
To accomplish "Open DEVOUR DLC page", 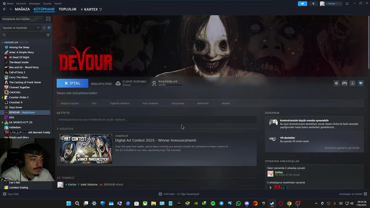I will click(95, 103).
